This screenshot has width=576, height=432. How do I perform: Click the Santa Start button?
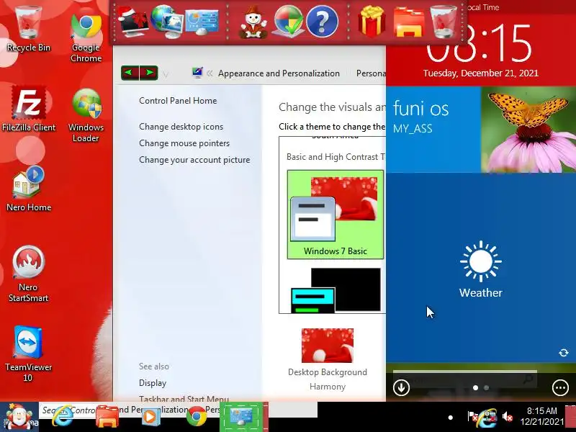tap(19, 417)
